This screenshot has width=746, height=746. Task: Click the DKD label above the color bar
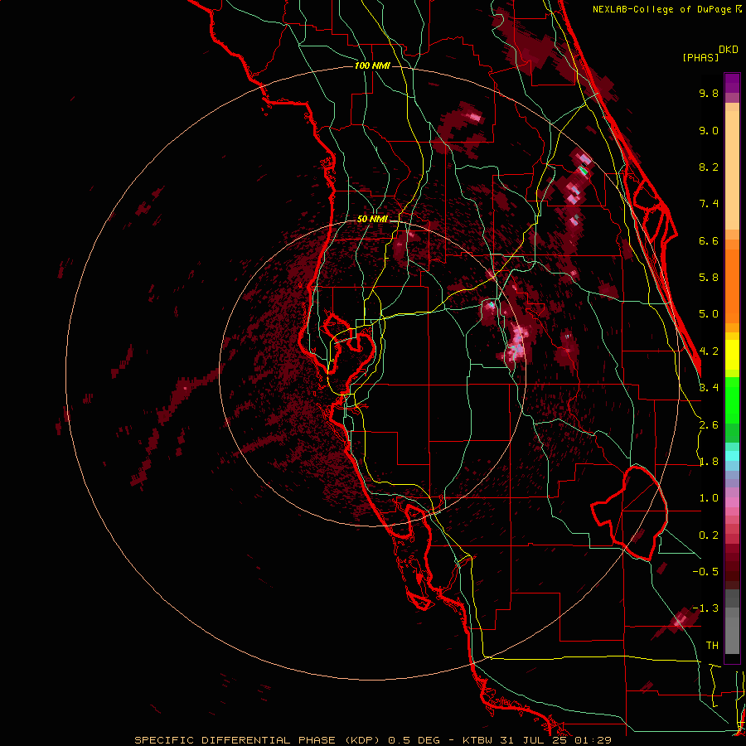[x=729, y=50]
